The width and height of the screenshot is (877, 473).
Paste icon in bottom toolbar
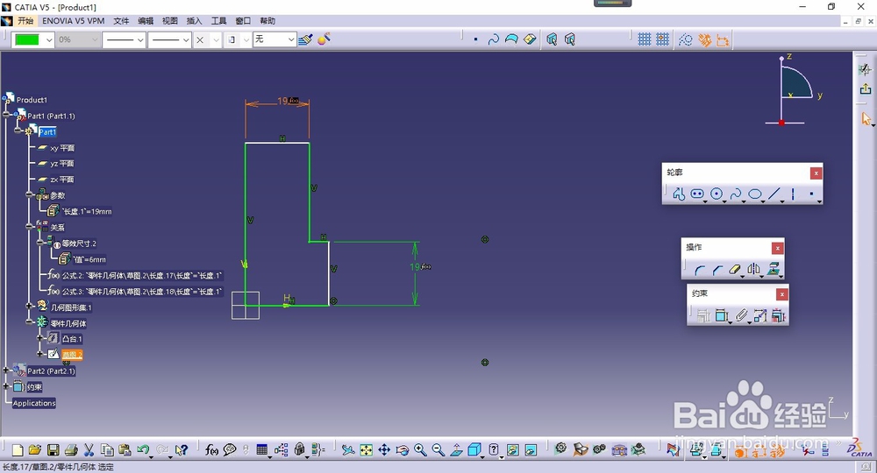pyautogui.click(x=125, y=449)
